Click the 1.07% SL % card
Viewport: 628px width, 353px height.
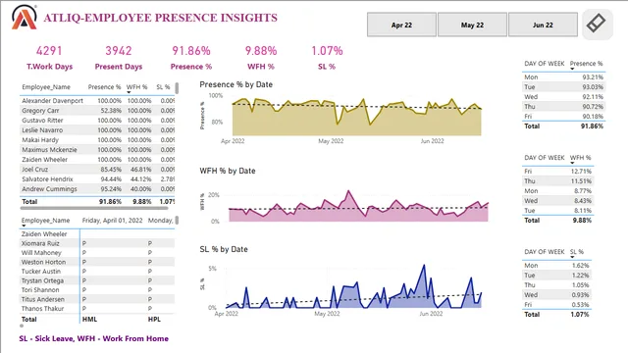coord(327,58)
